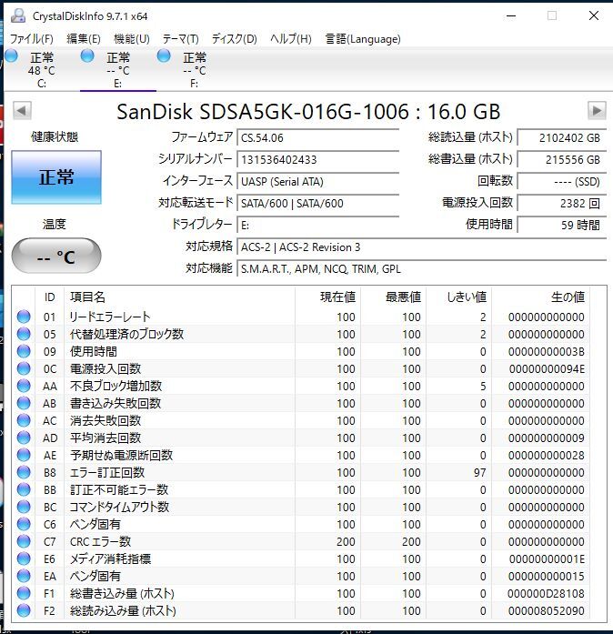Click raw value 000008052090

546,610
